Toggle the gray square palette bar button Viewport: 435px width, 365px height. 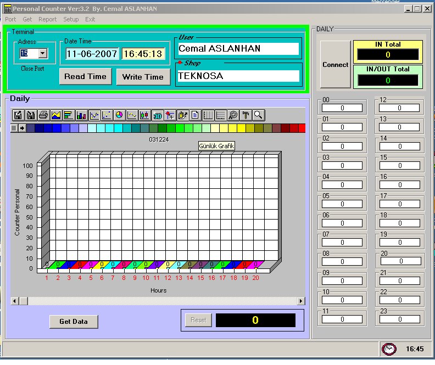[x=14, y=128]
